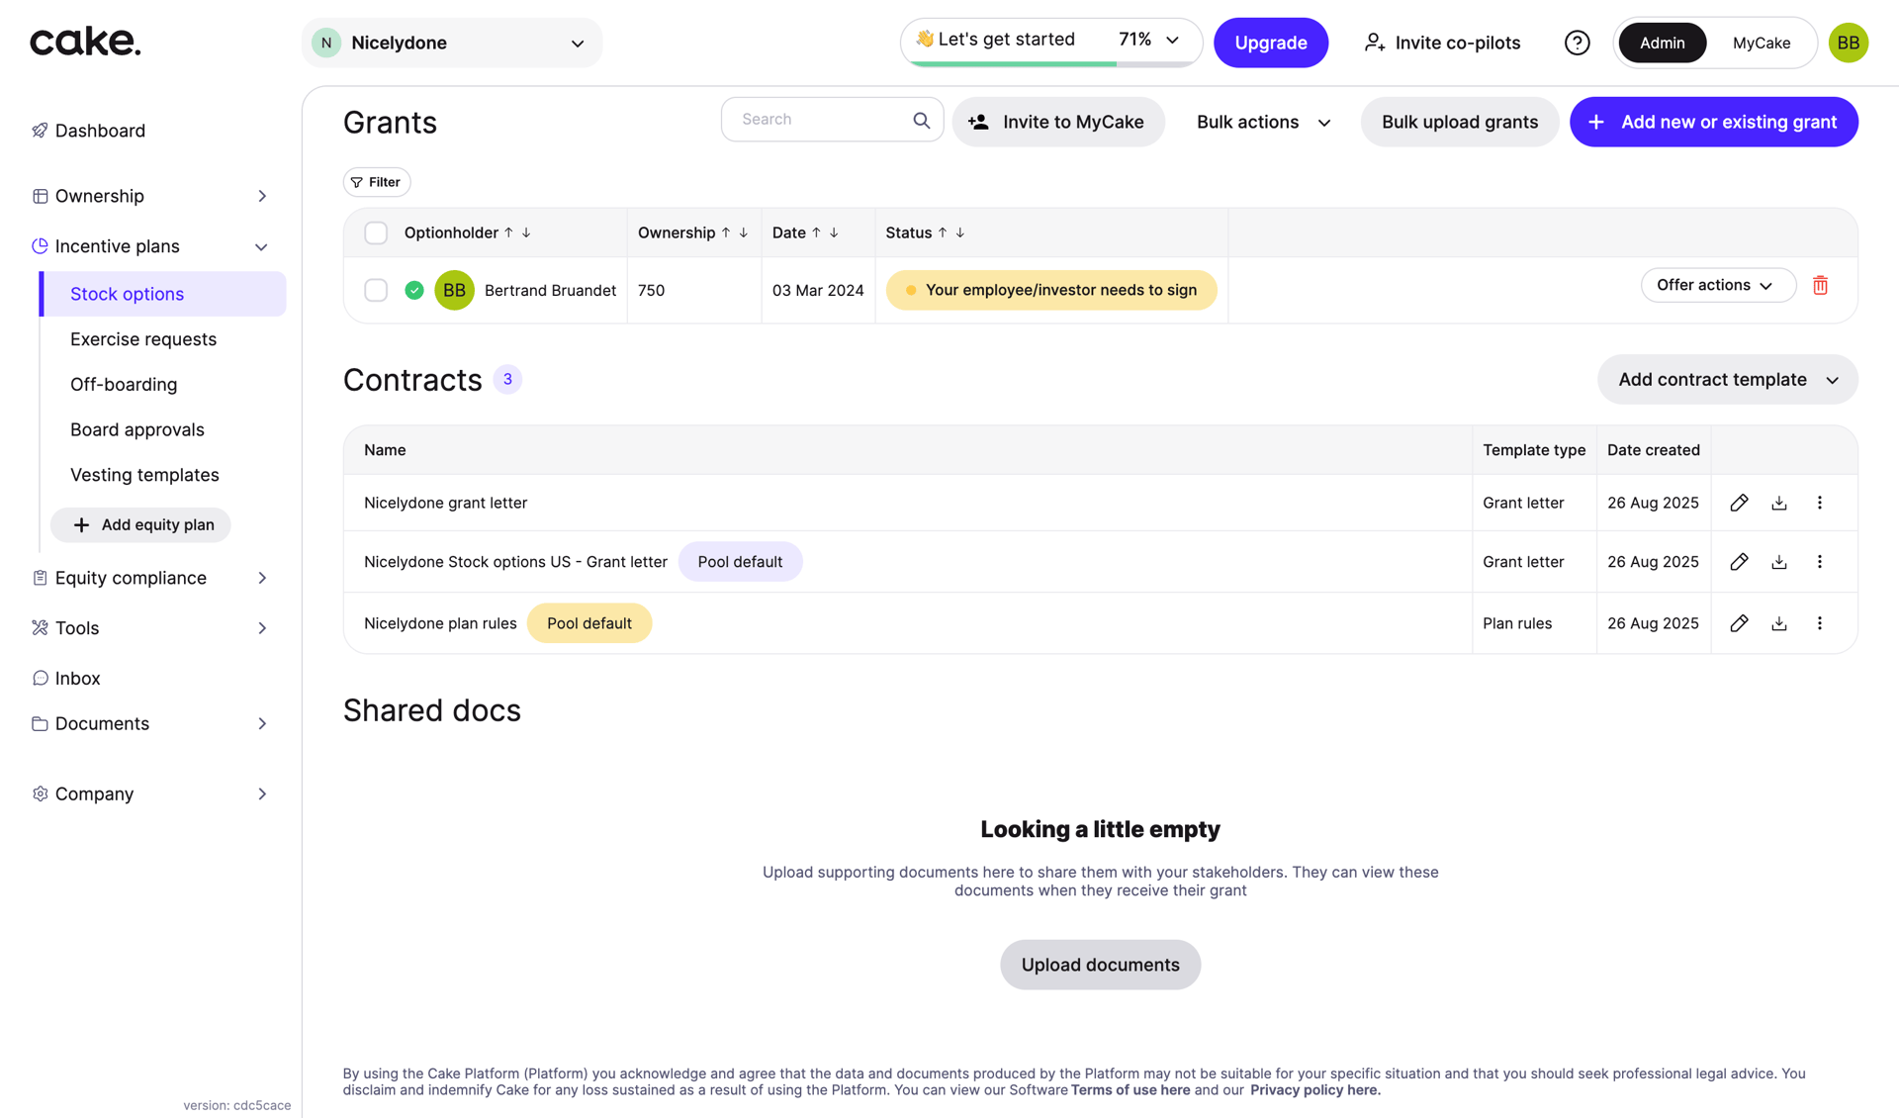The image size is (1899, 1118).
Task: Download the Nicelydone plan rules document
Action: tap(1779, 623)
